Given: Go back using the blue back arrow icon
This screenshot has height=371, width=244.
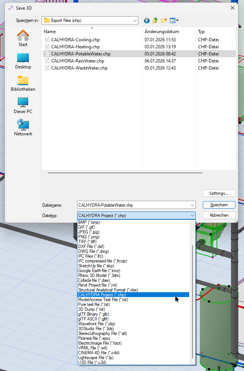Looking at the screenshot, I should (147, 20).
